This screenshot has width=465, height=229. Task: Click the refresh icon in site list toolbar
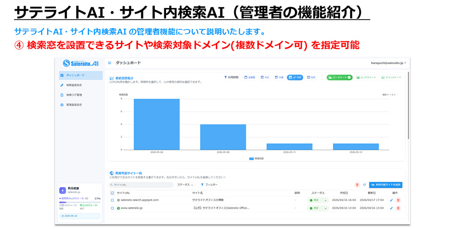tap(365, 185)
